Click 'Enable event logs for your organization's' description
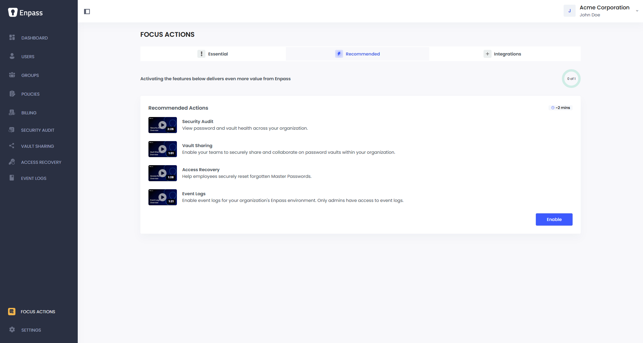This screenshot has height=343, width=643. pos(293,200)
